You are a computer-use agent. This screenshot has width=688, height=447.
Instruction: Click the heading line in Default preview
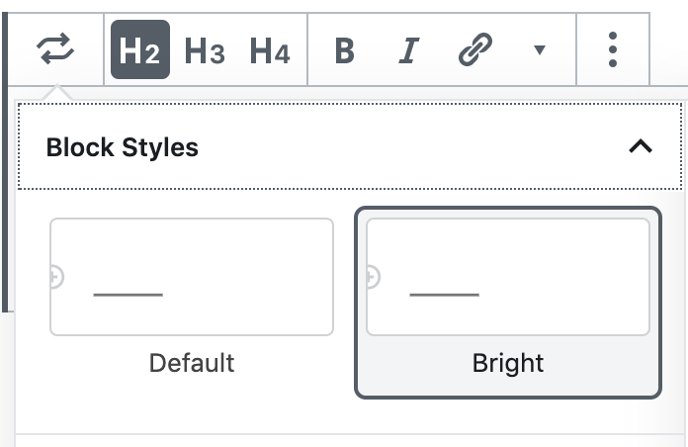tap(128, 295)
